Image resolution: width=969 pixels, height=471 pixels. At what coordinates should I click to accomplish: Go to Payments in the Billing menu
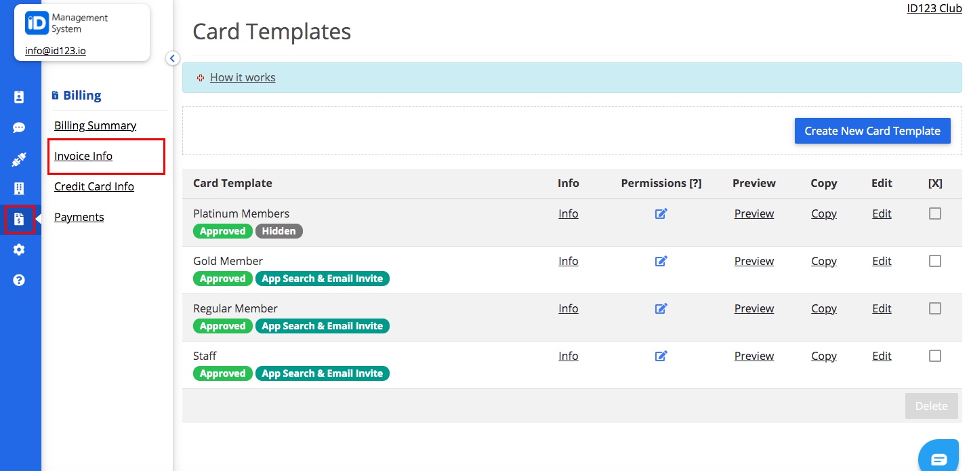(x=79, y=217)
